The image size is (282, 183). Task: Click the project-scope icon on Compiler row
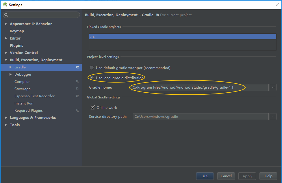click(77, 81)
